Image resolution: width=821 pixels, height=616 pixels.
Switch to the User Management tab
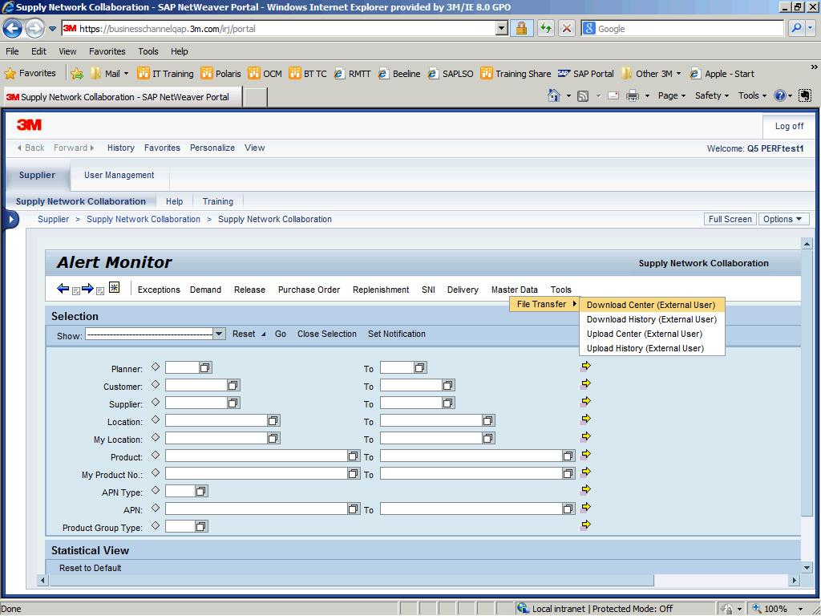coord(119,175)
